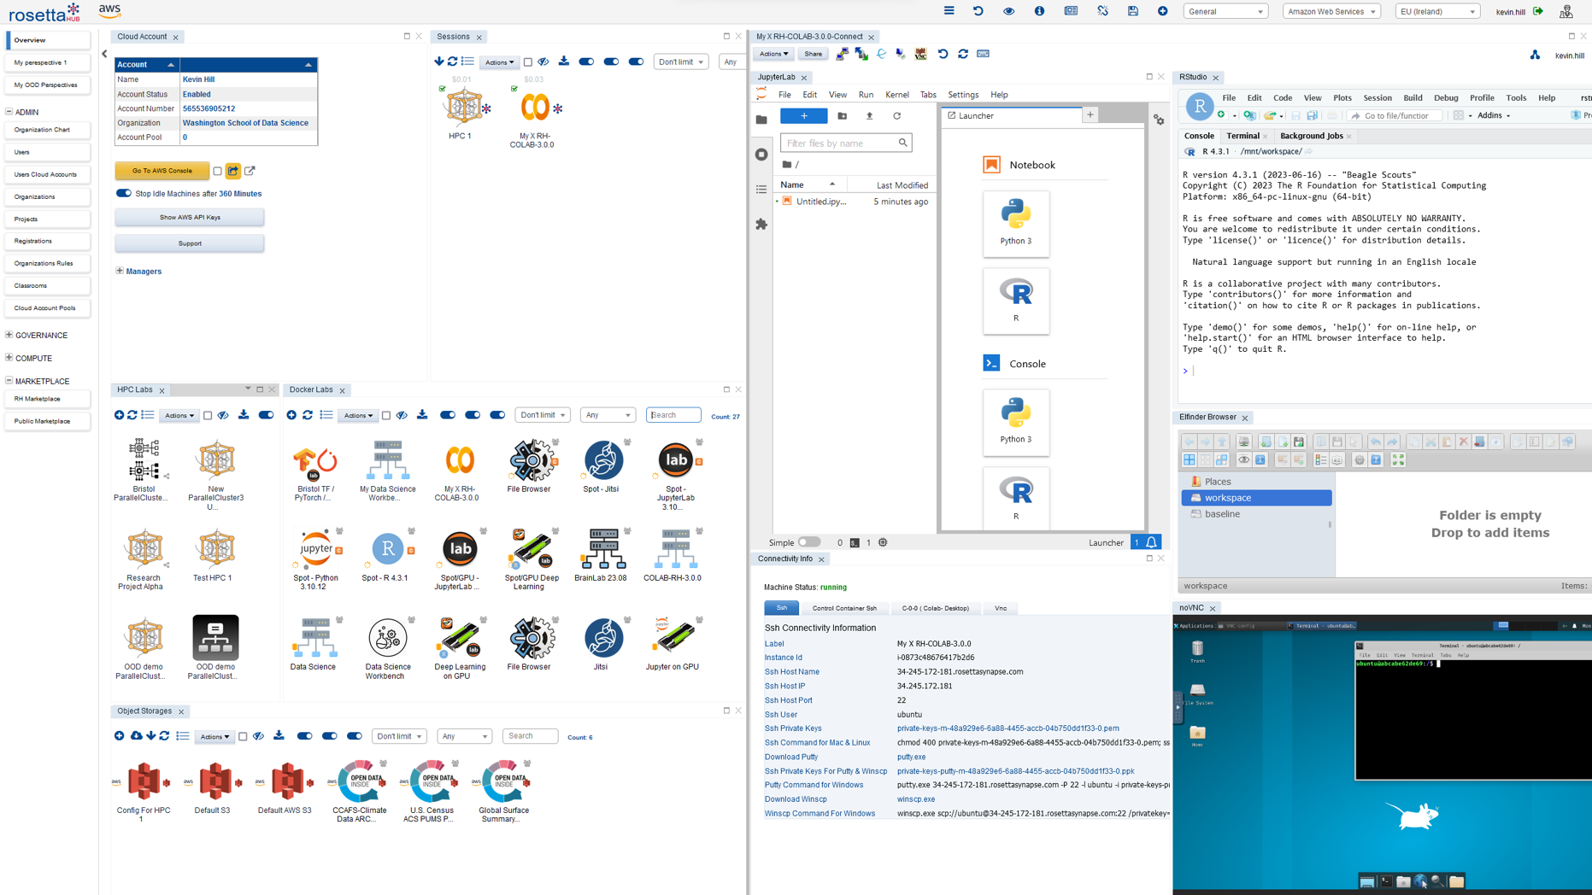The height and width of the screenshot is (895, 1592).
Task: Check the checkbox in Object Storages toolbar
Action: coord(243,736)
